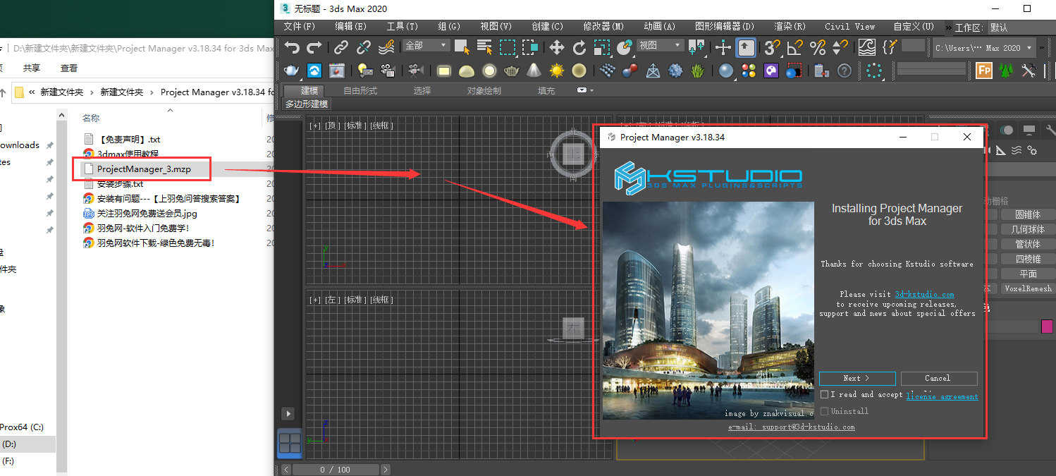Click Cancel in Project Manager installer

(939, 379)
